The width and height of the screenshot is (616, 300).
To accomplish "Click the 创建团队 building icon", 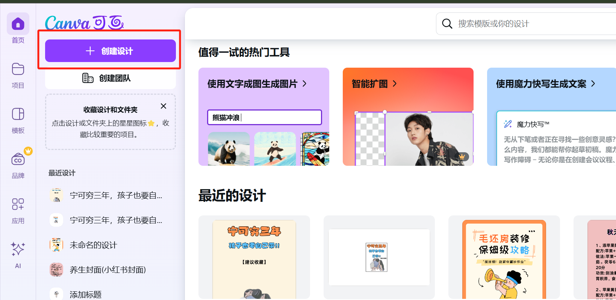I will pyautogui.click(x=88, y=78).
